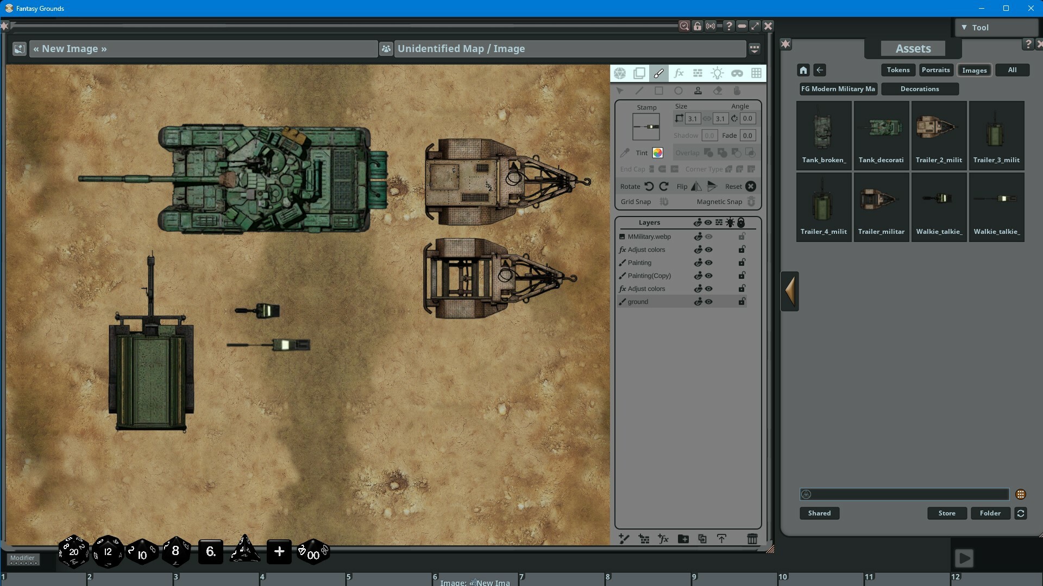Select the Stamp tool
This screenshot has width=1043, height=586.
(698, 91)
